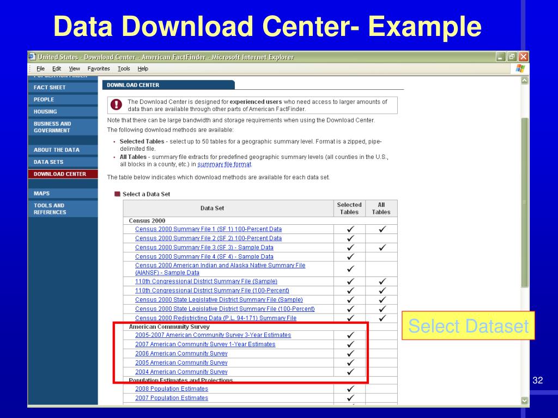Go to FACT SHEET in sidebar
Viewport: 558px width, 418px height.
pyautogui.click(x=63, y=88)
